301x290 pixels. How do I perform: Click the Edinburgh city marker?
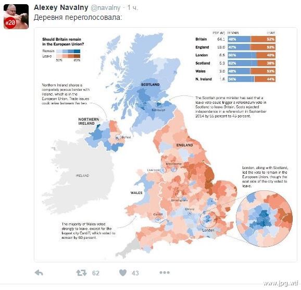(x=158, y=104)
